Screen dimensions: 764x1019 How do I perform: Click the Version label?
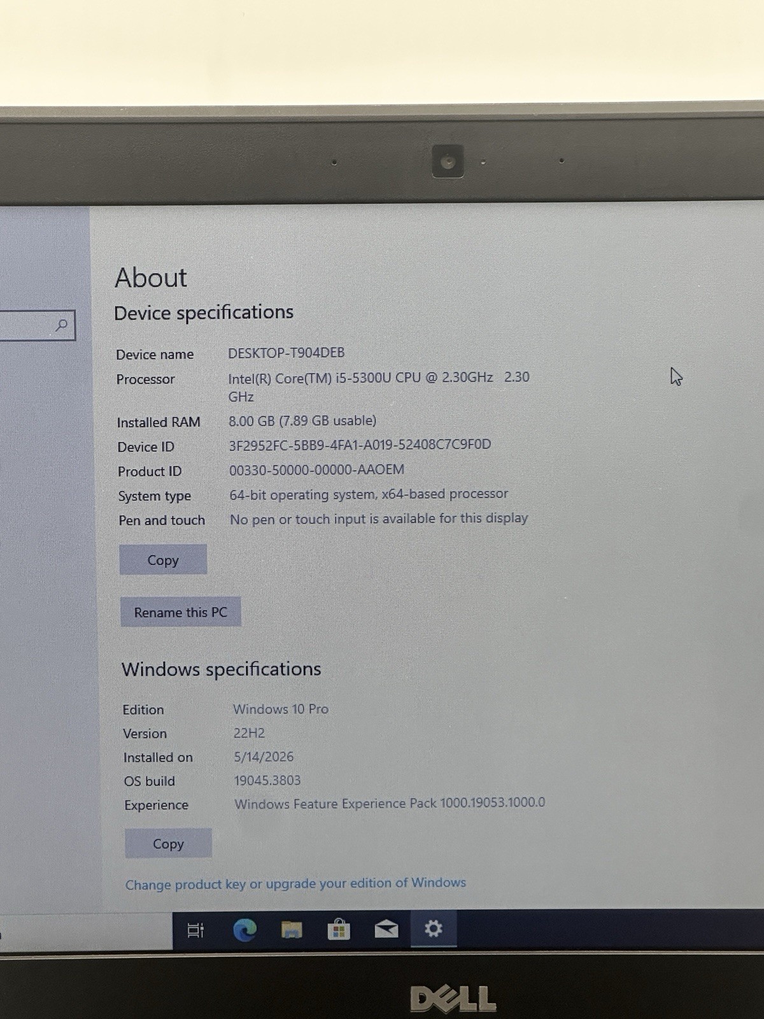[x=145, y=734]
